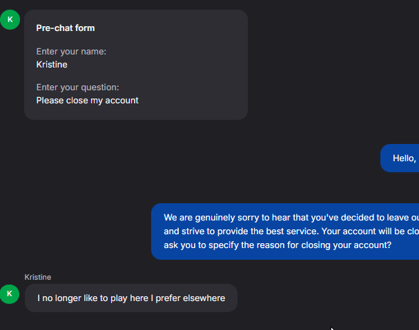Click the "Enter your question:" label

point(77,87)
